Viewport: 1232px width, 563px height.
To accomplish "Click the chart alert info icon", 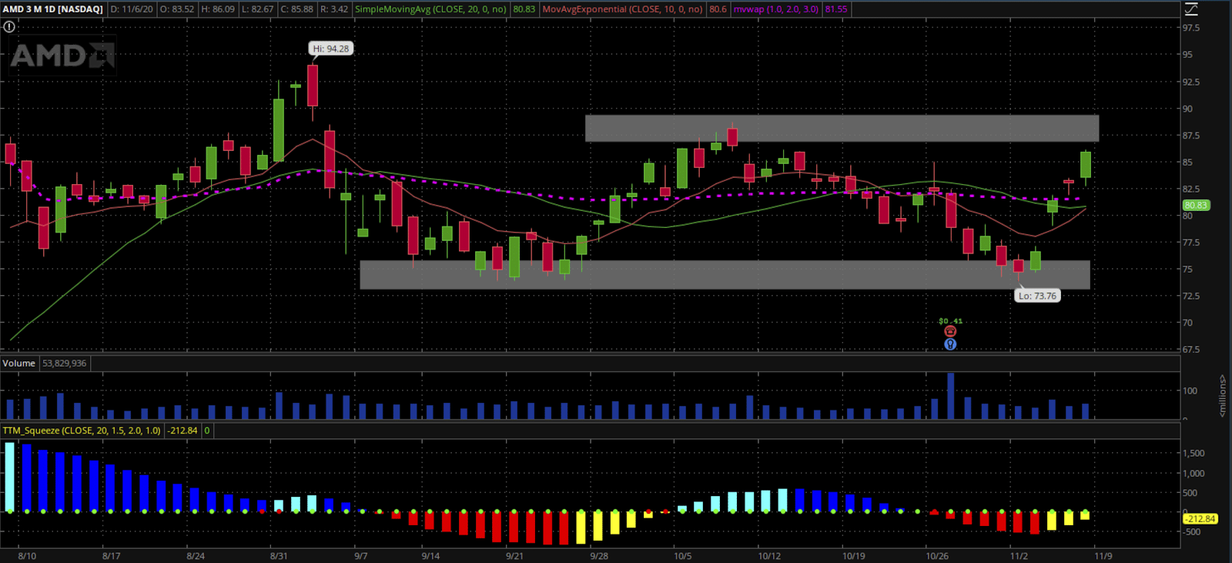I will (9, 26).
